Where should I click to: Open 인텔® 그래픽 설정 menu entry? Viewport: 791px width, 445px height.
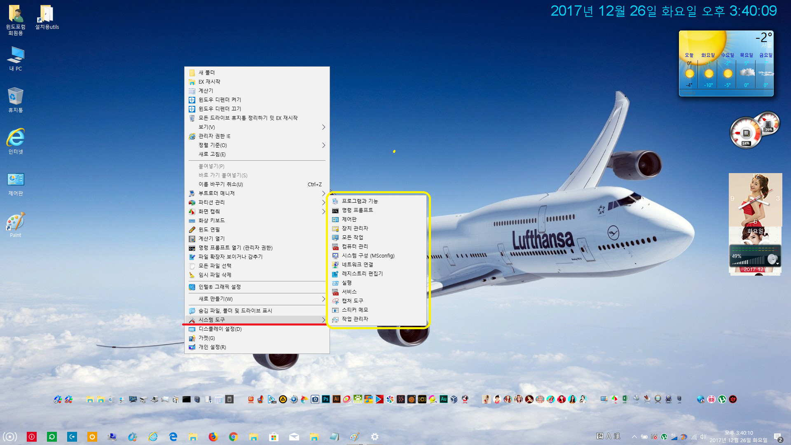[x=257, y=287]
